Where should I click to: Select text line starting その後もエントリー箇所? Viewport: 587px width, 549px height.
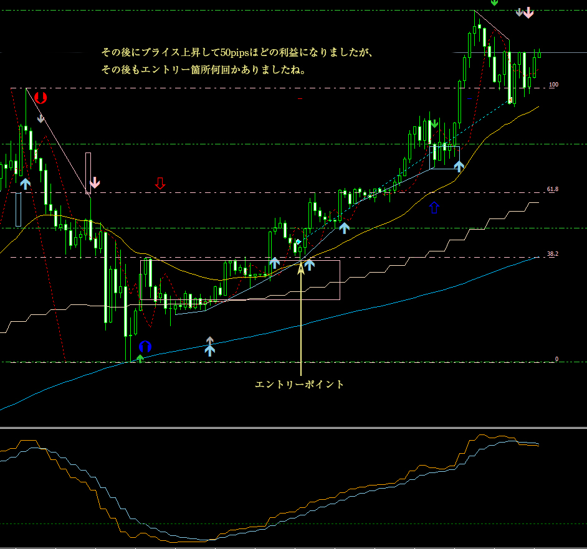(x=204, y=70)
